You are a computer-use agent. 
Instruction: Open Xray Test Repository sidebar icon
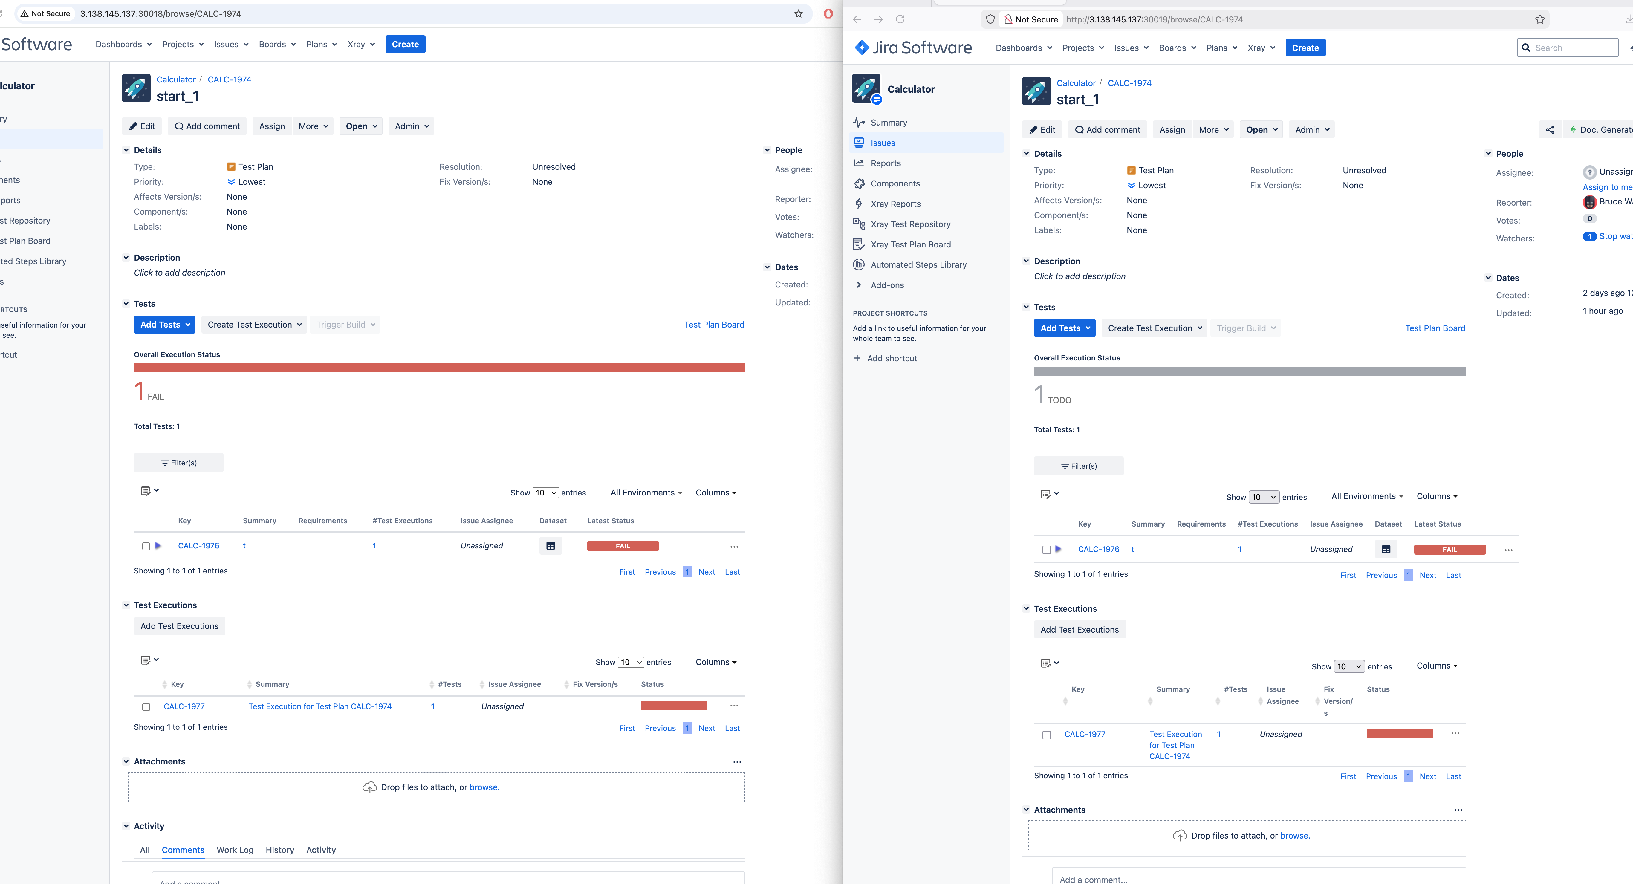click(859, 224)
